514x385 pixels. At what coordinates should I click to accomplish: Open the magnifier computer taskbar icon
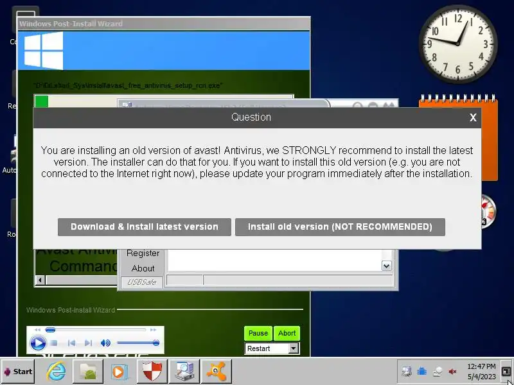(184, 372)
